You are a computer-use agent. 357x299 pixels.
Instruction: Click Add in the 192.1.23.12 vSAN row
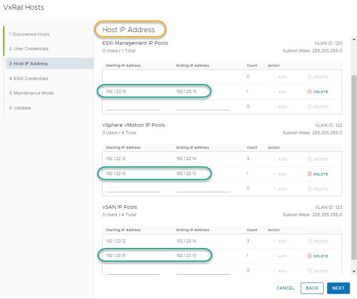tap(280, 241)
